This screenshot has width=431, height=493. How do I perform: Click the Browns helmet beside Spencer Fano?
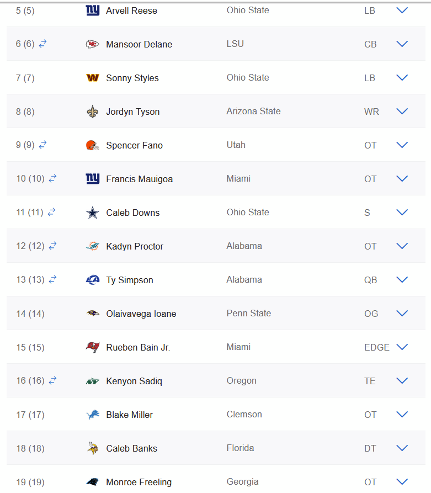point(92,145)
